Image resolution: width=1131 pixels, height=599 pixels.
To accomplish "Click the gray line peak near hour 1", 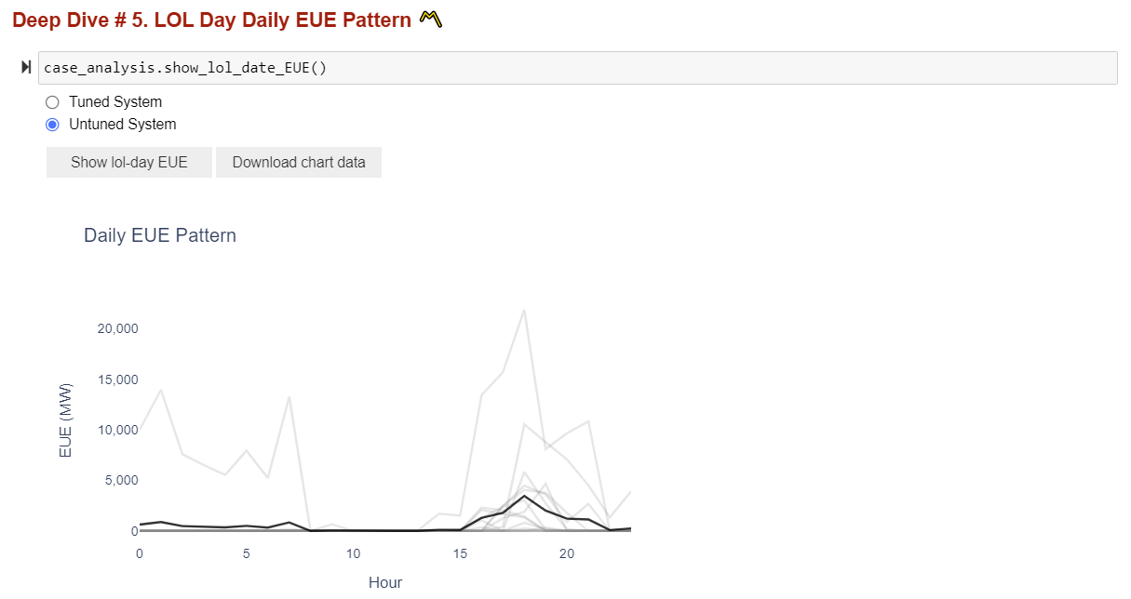I will click(x=161, y=391).
